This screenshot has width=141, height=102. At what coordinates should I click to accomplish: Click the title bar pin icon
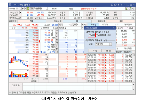click(x=119, y=5)
